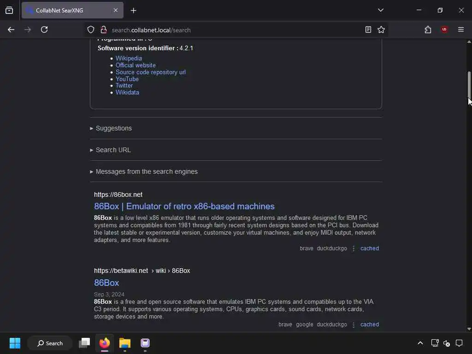472x354 pixels.
Task: Open the 86Box Emulator of retro x86-based machines result
Action: coord(184,206)
